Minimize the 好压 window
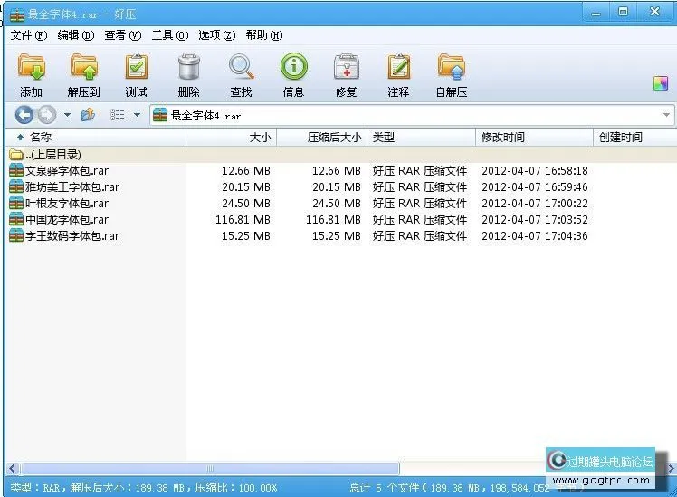 (x=596, y=13)
